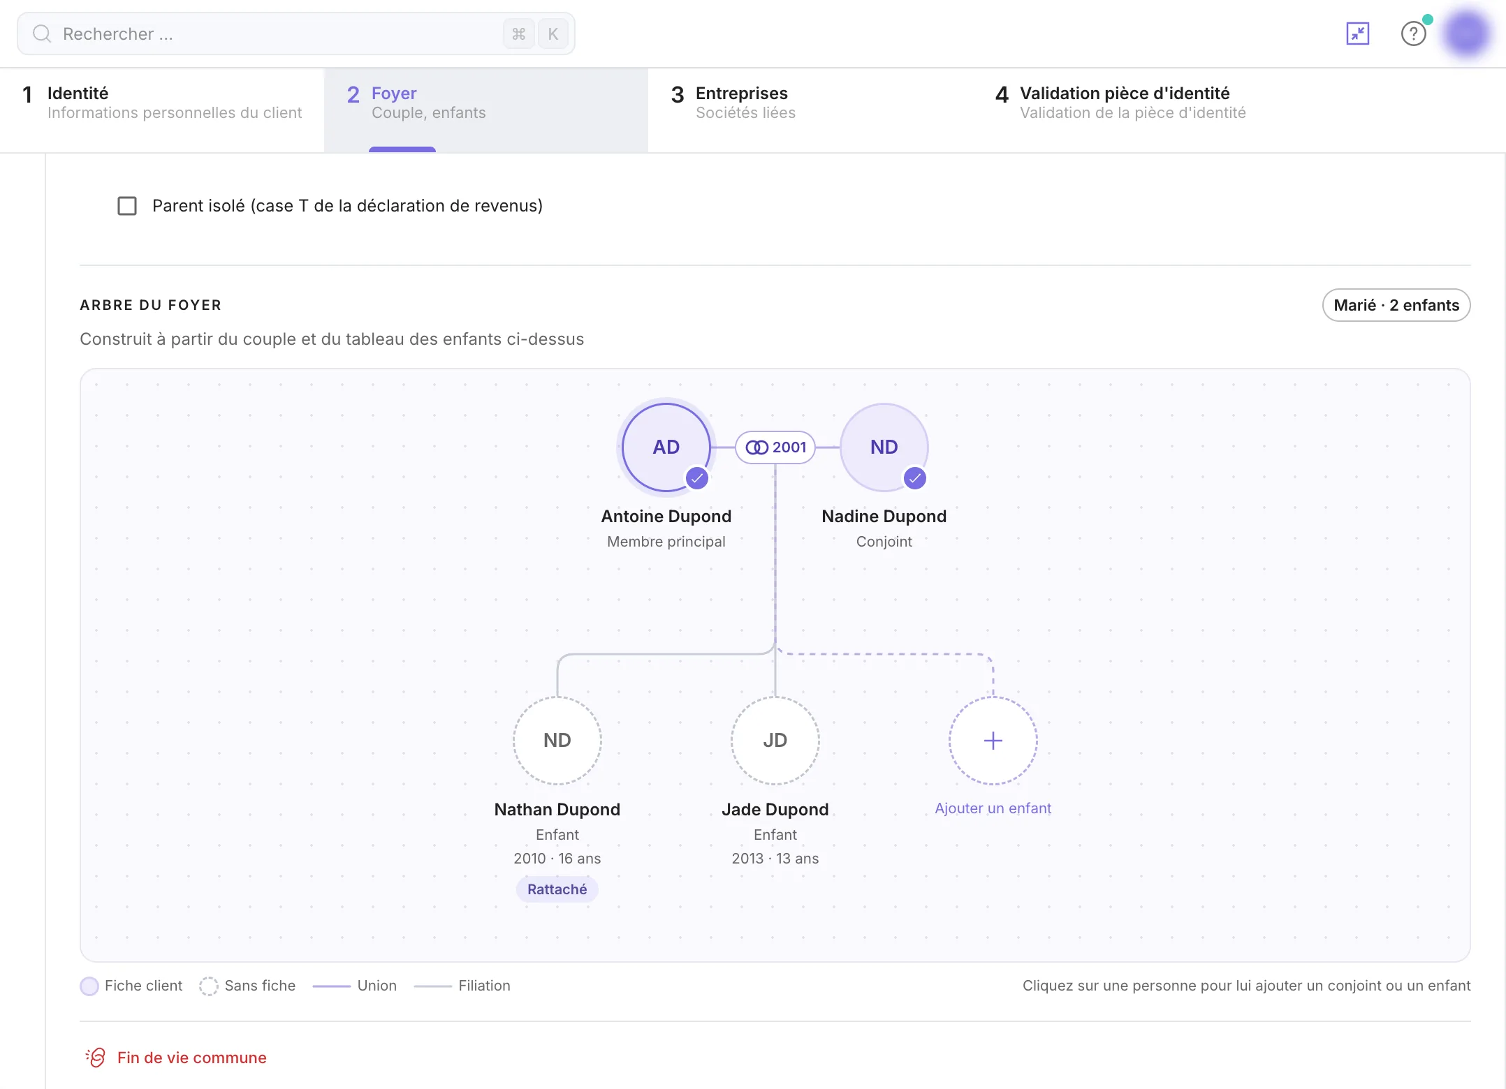Image resolution: width=1506 pixels, height=1089 pixels.
Task: Click the Fin de vie commune icon
Action: (x=96, y=1057)
